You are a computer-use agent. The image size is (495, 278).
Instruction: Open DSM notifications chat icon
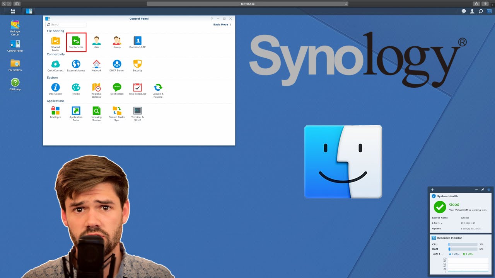click(x=464, y=11)
